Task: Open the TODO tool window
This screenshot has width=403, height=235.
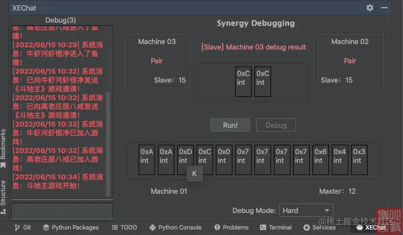Action: 124,227
